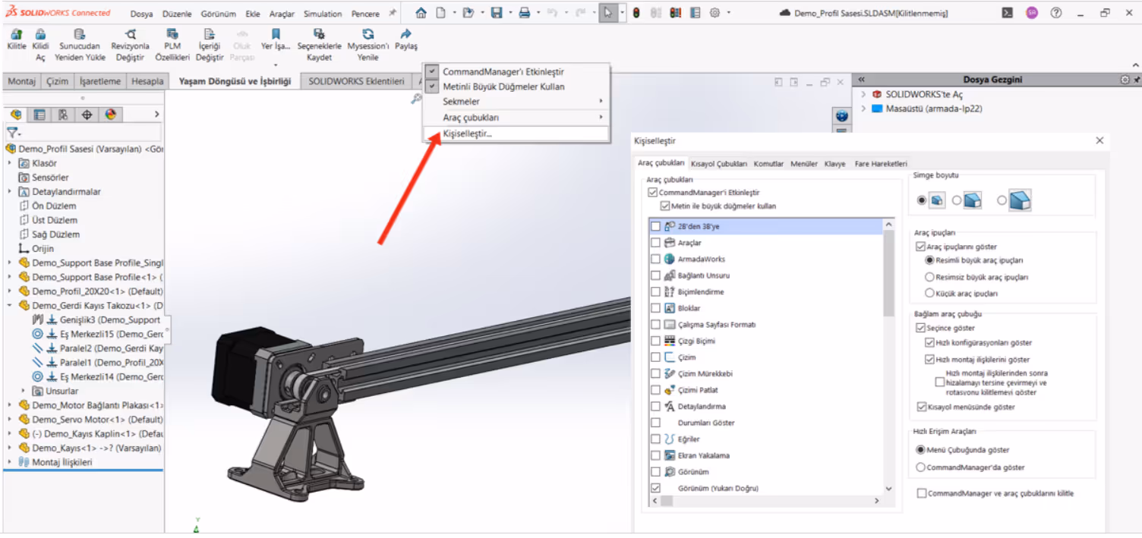Click the Kilitle lock icon

click(x=16, y=34)
